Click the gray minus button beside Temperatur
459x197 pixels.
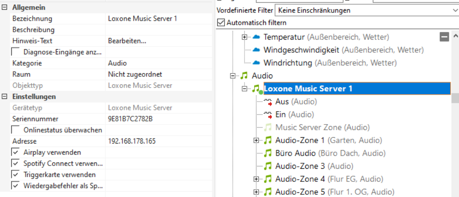(444, 37)
